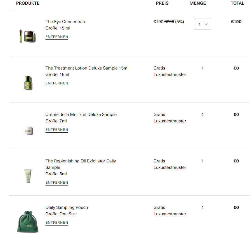Open The Treatment Lotion bottle thumbnail
The image size is (251, 241).
[x=28, y=83]
